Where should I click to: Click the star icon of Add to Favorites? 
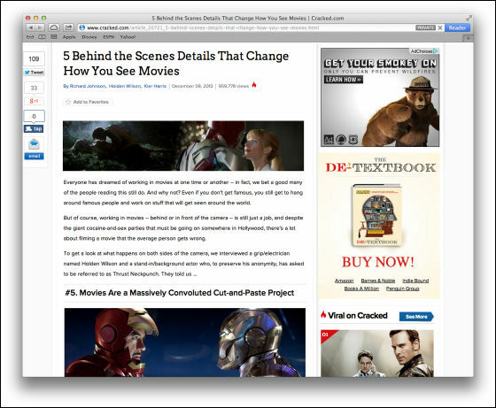[x=68, y=102]
